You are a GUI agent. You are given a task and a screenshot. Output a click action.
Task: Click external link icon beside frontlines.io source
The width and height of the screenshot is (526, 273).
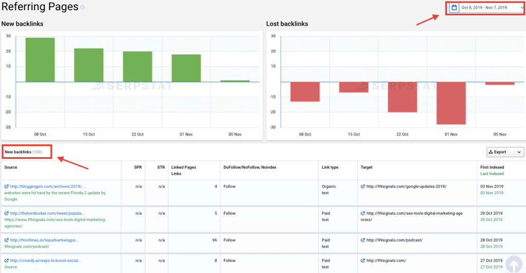coord(7,240)
